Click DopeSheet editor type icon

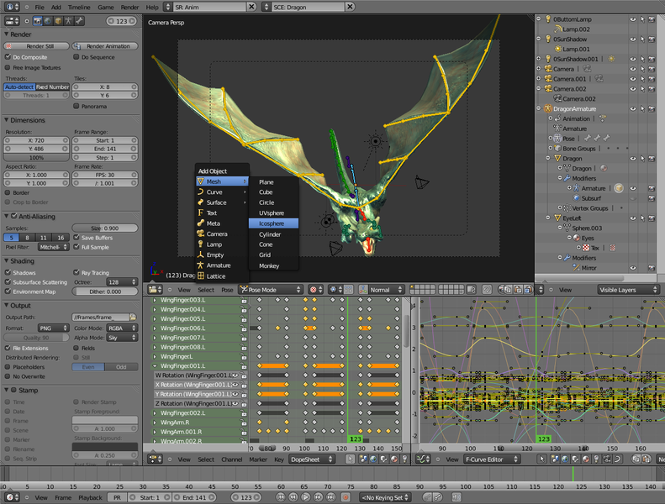pyautogui.click(x=155, y=459)
